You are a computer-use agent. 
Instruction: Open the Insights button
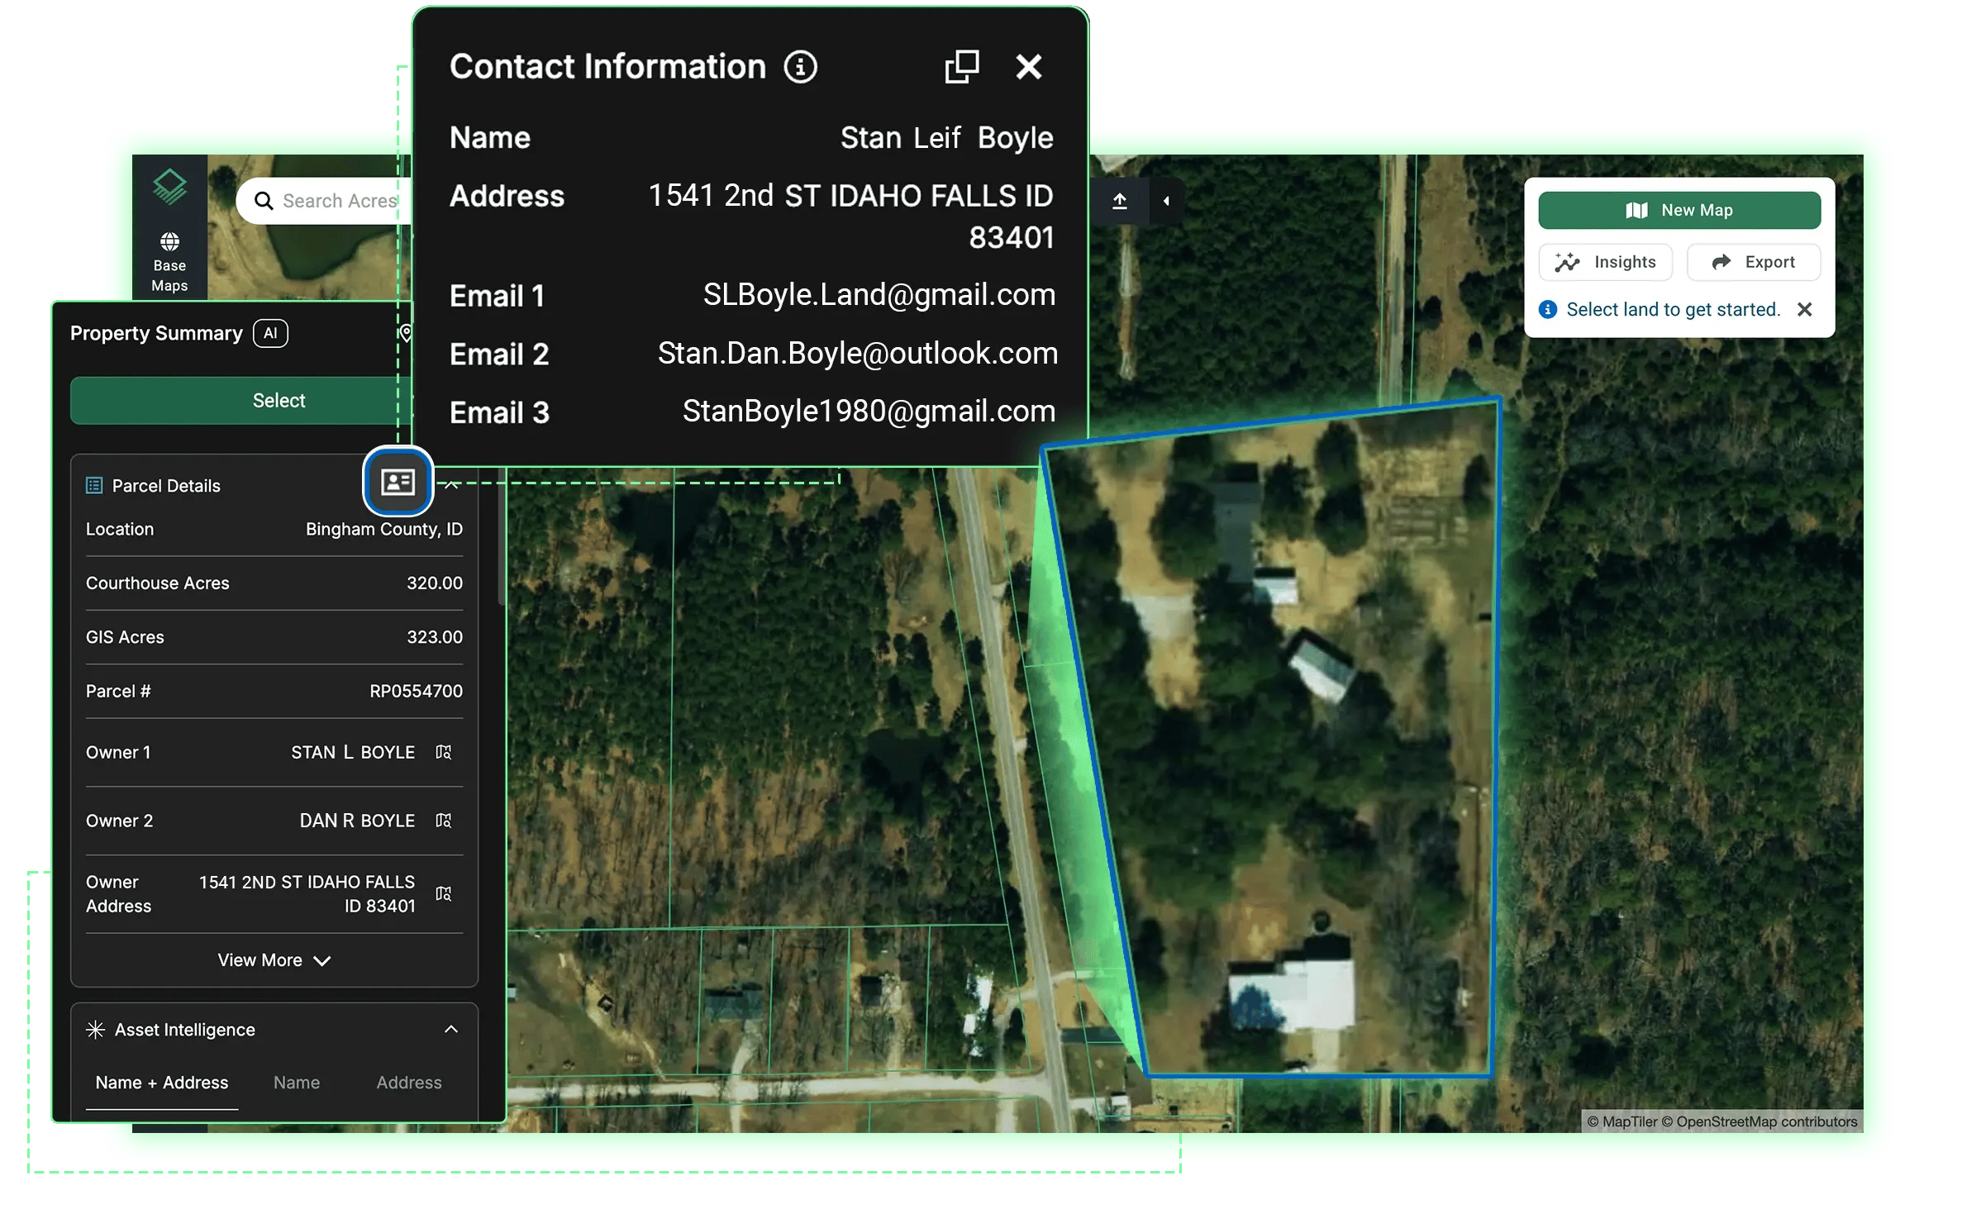pos(1606,262)
